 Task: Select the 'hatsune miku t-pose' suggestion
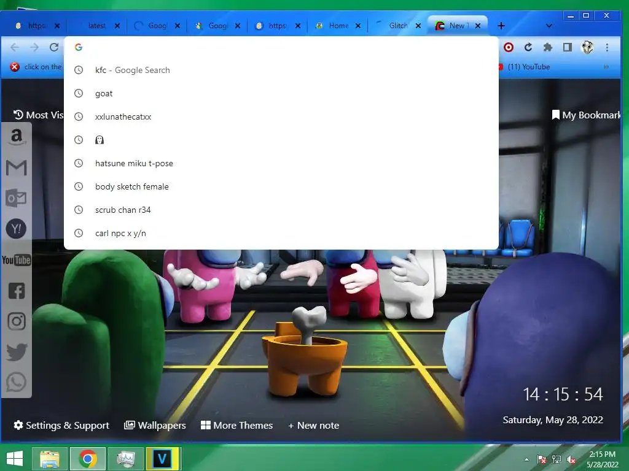click(281, 163)
